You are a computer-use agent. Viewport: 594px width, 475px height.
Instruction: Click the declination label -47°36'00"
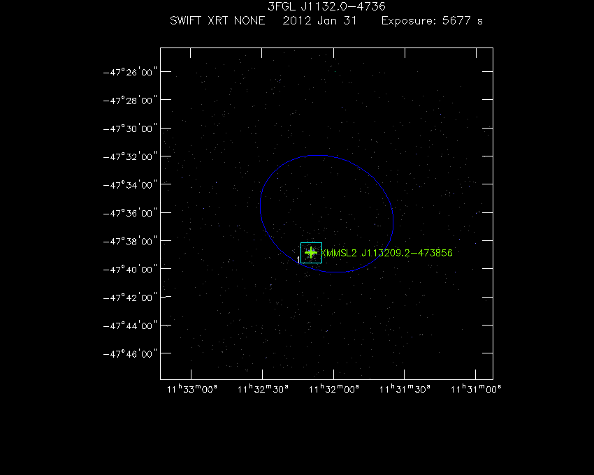[x=130, y=213]
